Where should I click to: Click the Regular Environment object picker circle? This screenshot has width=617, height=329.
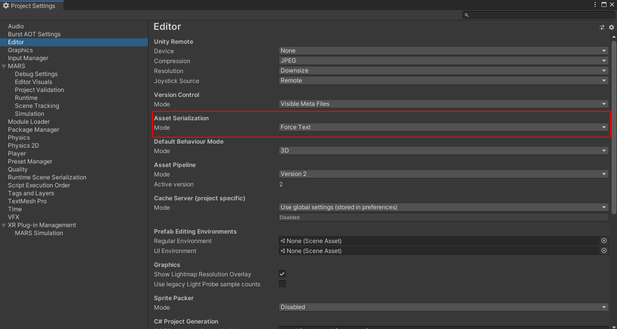click(x=604, y=241)
